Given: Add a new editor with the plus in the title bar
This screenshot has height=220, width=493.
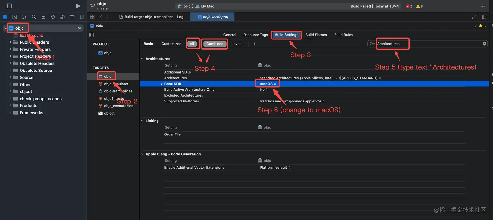Looking at the screenshot, I should pyautogui.click(x=483, y=6).
